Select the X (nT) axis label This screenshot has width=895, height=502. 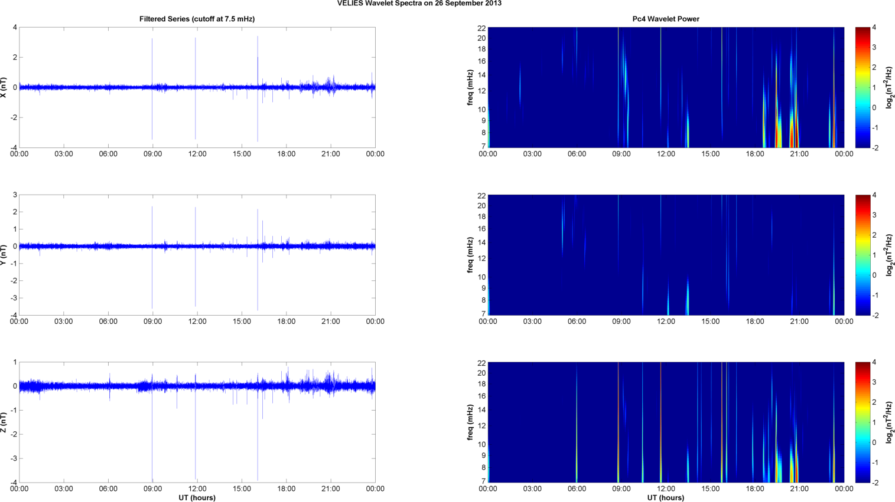(x=4, y=87)
